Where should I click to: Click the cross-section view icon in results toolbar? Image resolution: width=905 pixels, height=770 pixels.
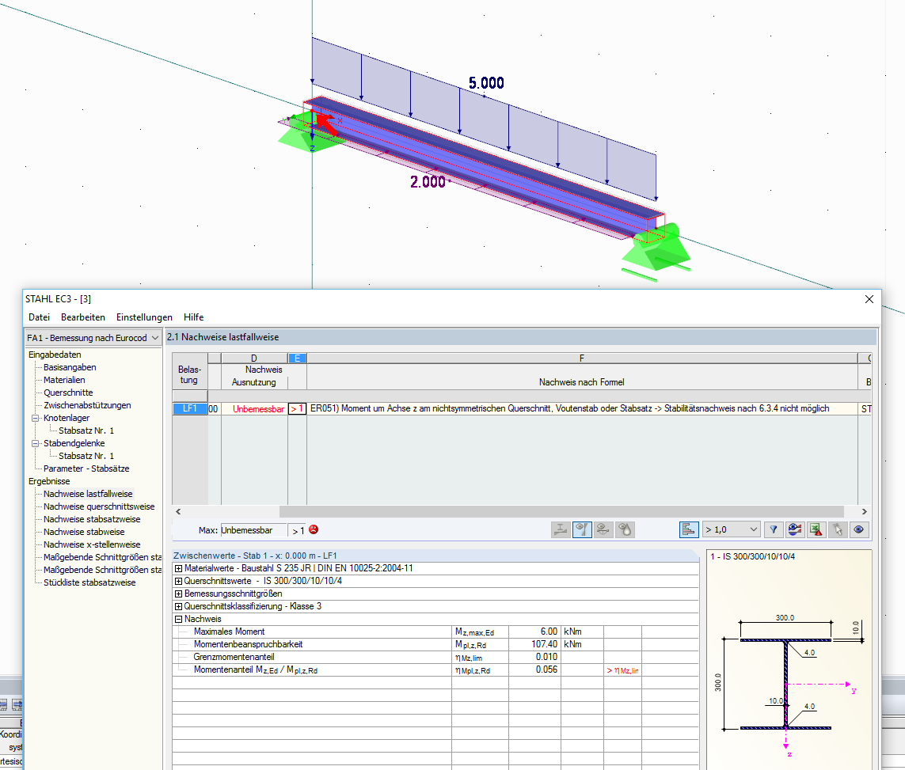(x=561, y=529)
